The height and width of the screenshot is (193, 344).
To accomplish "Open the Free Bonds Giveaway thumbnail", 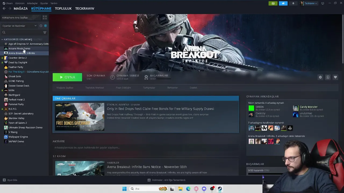I will tap(80, 117).
